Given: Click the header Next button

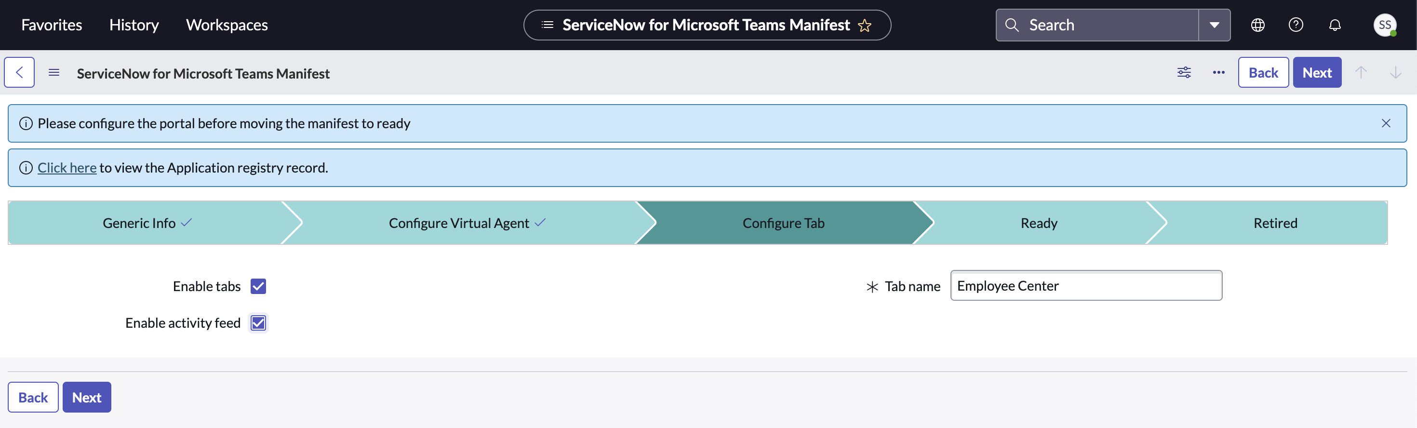Looking at the screenshot, I should pyautogui.click(x=1317, y=73).
